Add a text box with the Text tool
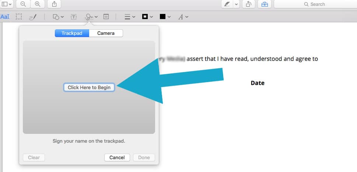 click(74, 17)
